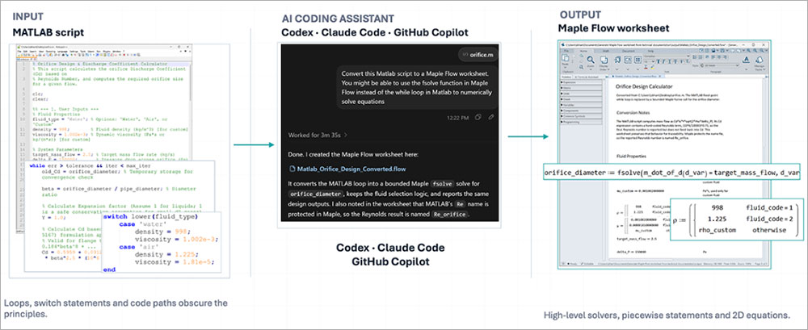The width and height of the screenshot is (808, 330).
Task: Click the bulleted list icon in Paragraph group
Action: pyautogui.click(x=694, y=57)
